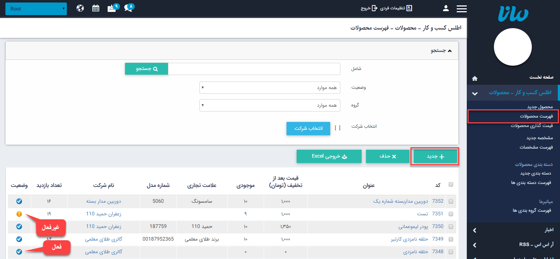Open chat messages icon with badge 8
Image resolution: width=560 pixels, height=259 pixels.
pos(128,8)
